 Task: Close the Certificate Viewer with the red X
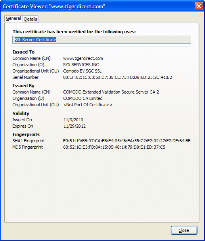(x=199, y=6)
